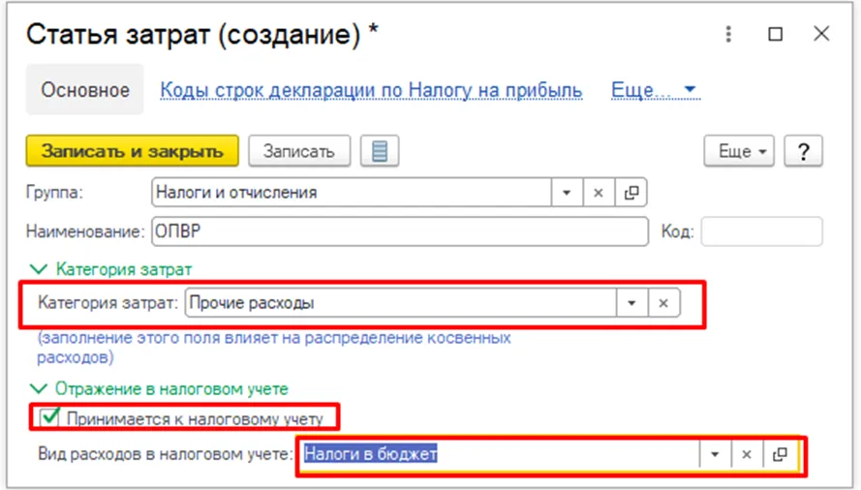861x490 pixels.
Task: Open the Еще... navigation link menu
Action: [655, 89]
